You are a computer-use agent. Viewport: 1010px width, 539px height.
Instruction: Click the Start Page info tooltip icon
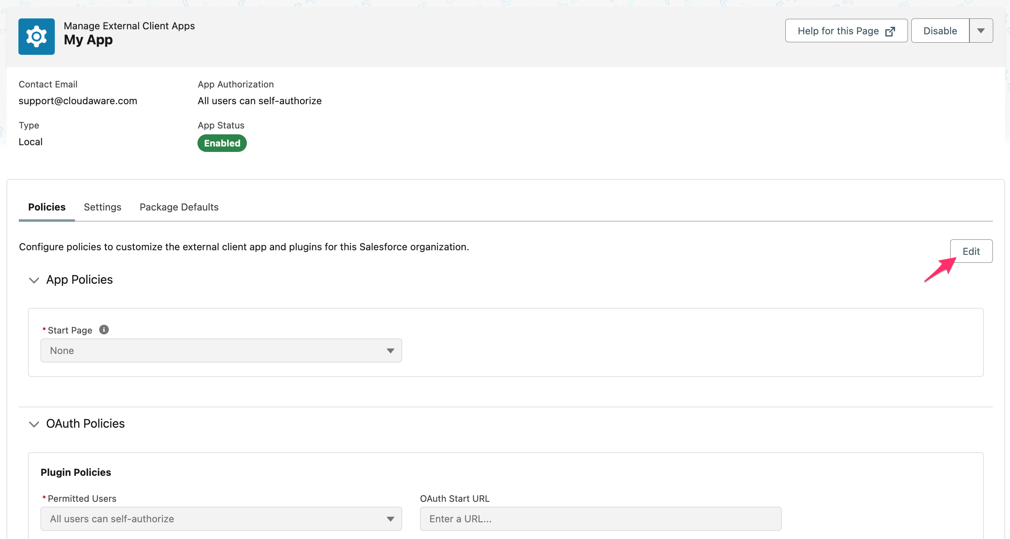103,329
